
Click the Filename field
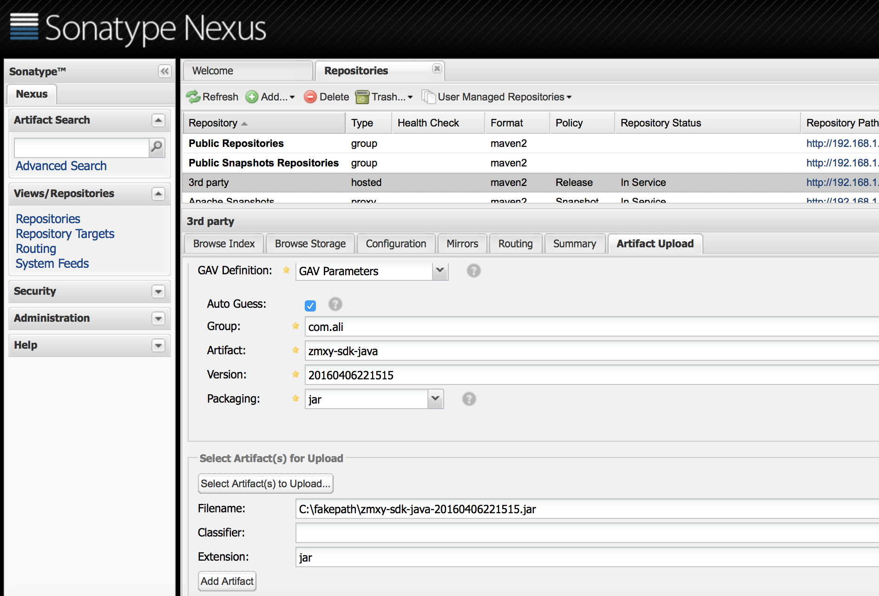(x=587, y=509)
